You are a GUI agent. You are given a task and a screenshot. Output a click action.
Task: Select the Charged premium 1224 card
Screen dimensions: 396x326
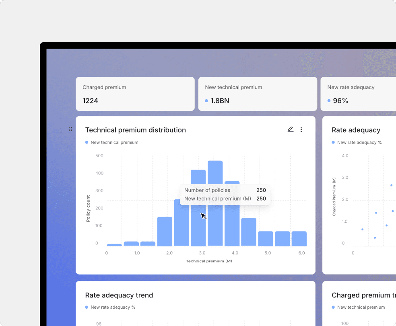tap(135, 94)
